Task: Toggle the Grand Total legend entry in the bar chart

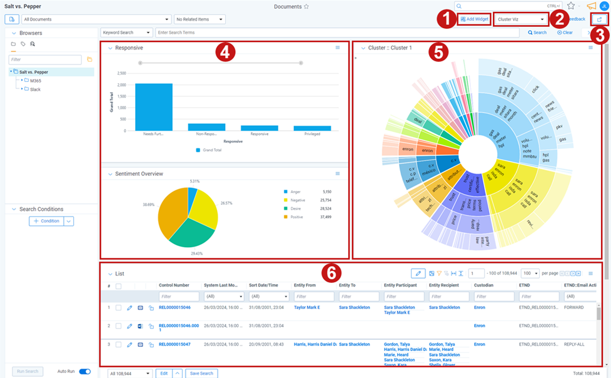Action: tap(208, 150)
